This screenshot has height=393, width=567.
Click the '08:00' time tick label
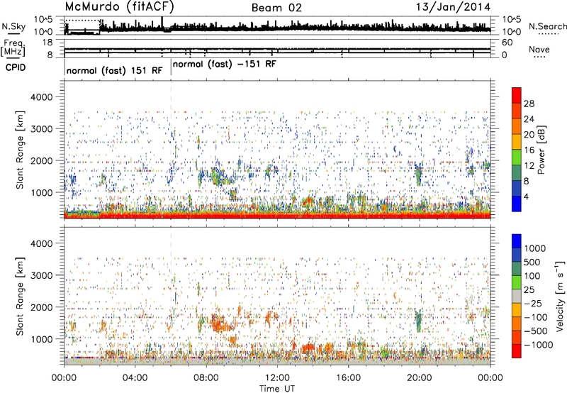206,378
